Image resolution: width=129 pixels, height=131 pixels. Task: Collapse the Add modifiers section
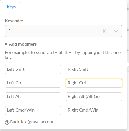[21, 44]
